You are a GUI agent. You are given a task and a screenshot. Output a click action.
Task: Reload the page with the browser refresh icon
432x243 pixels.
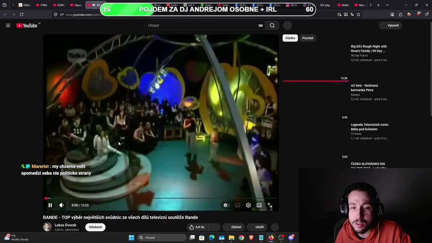tap(22, 15)
